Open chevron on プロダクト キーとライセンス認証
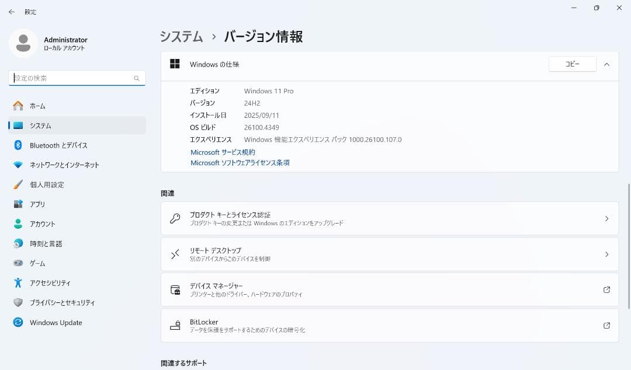This screenshot has width=631, height=370. 606,218
